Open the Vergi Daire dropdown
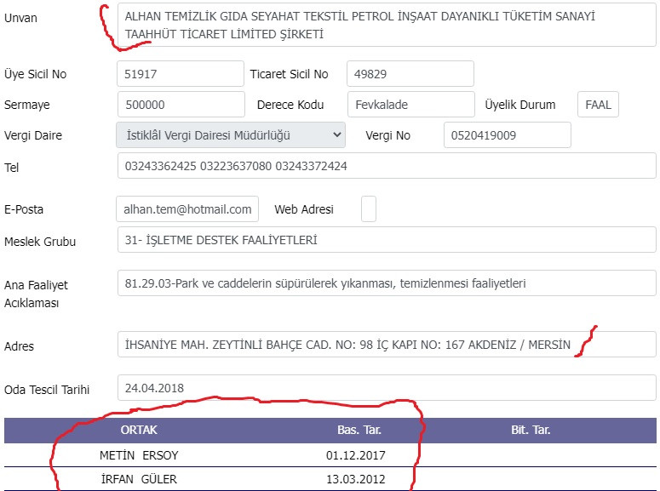 [231, 135]
